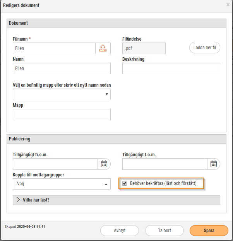Click the Tillgängligt t.o.m. date field

[165, 164]
